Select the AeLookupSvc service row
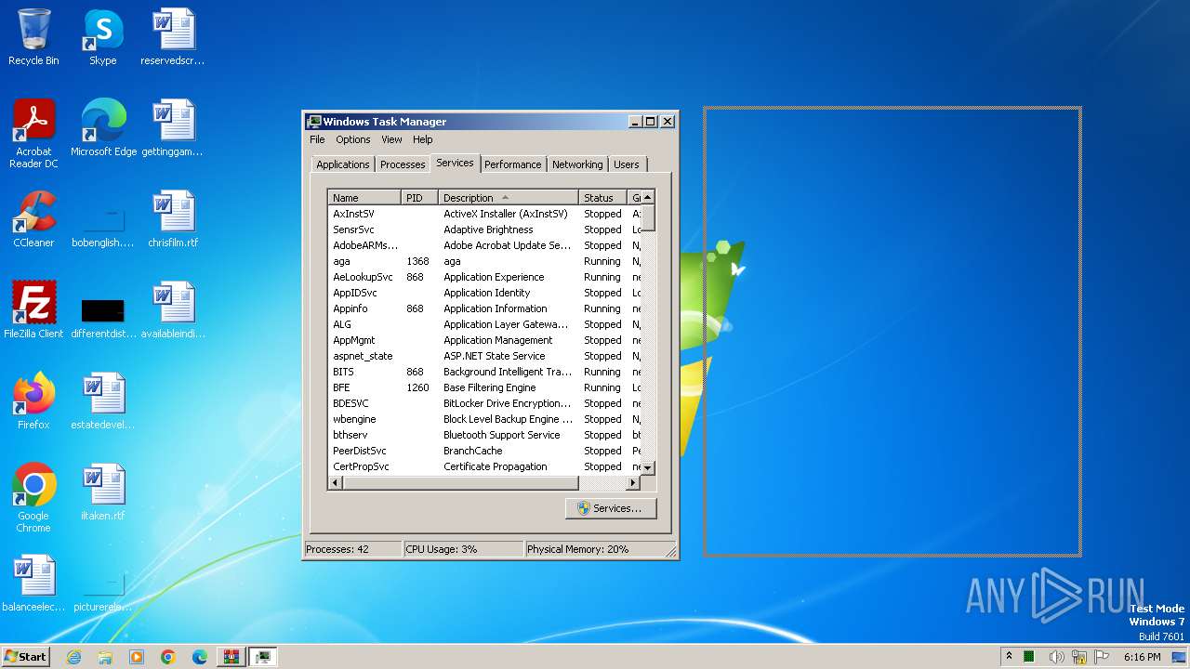Screen dimensions: 1190x669 [484, 277]
